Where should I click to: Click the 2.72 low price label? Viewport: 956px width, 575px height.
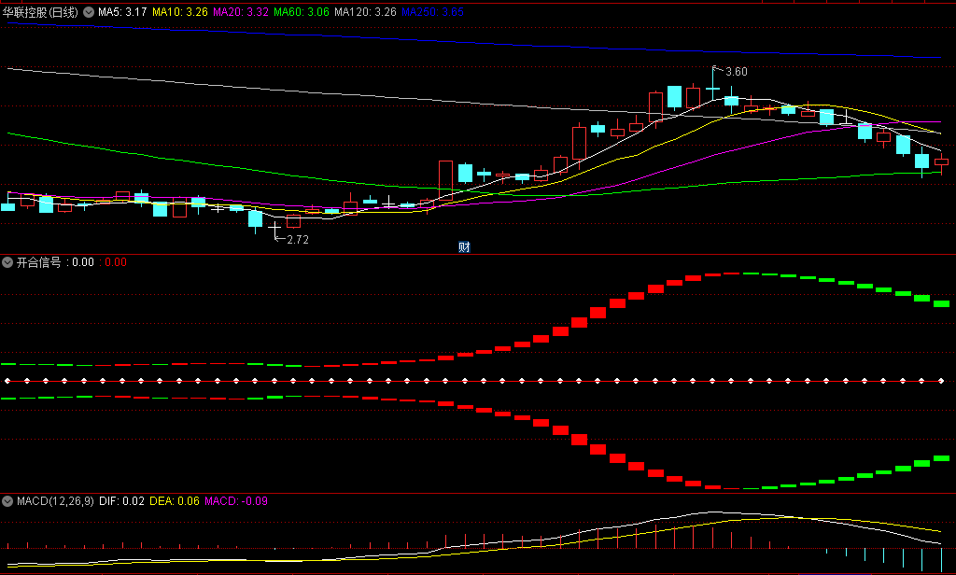coord(298,240)
